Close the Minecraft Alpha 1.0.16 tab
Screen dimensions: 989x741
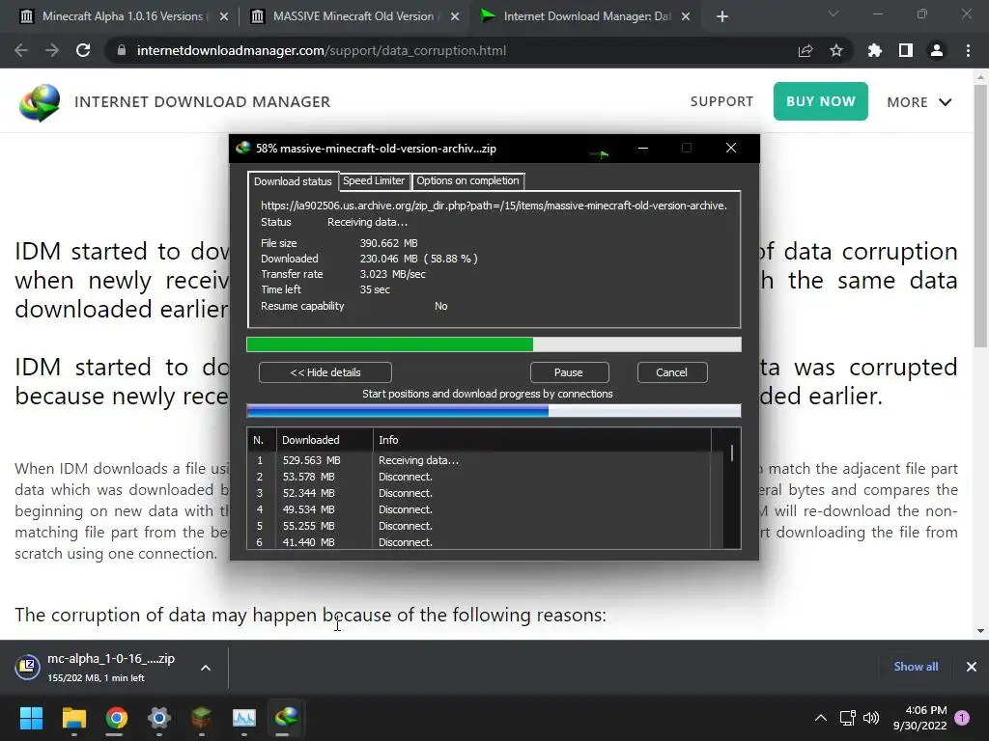[224, 17]
